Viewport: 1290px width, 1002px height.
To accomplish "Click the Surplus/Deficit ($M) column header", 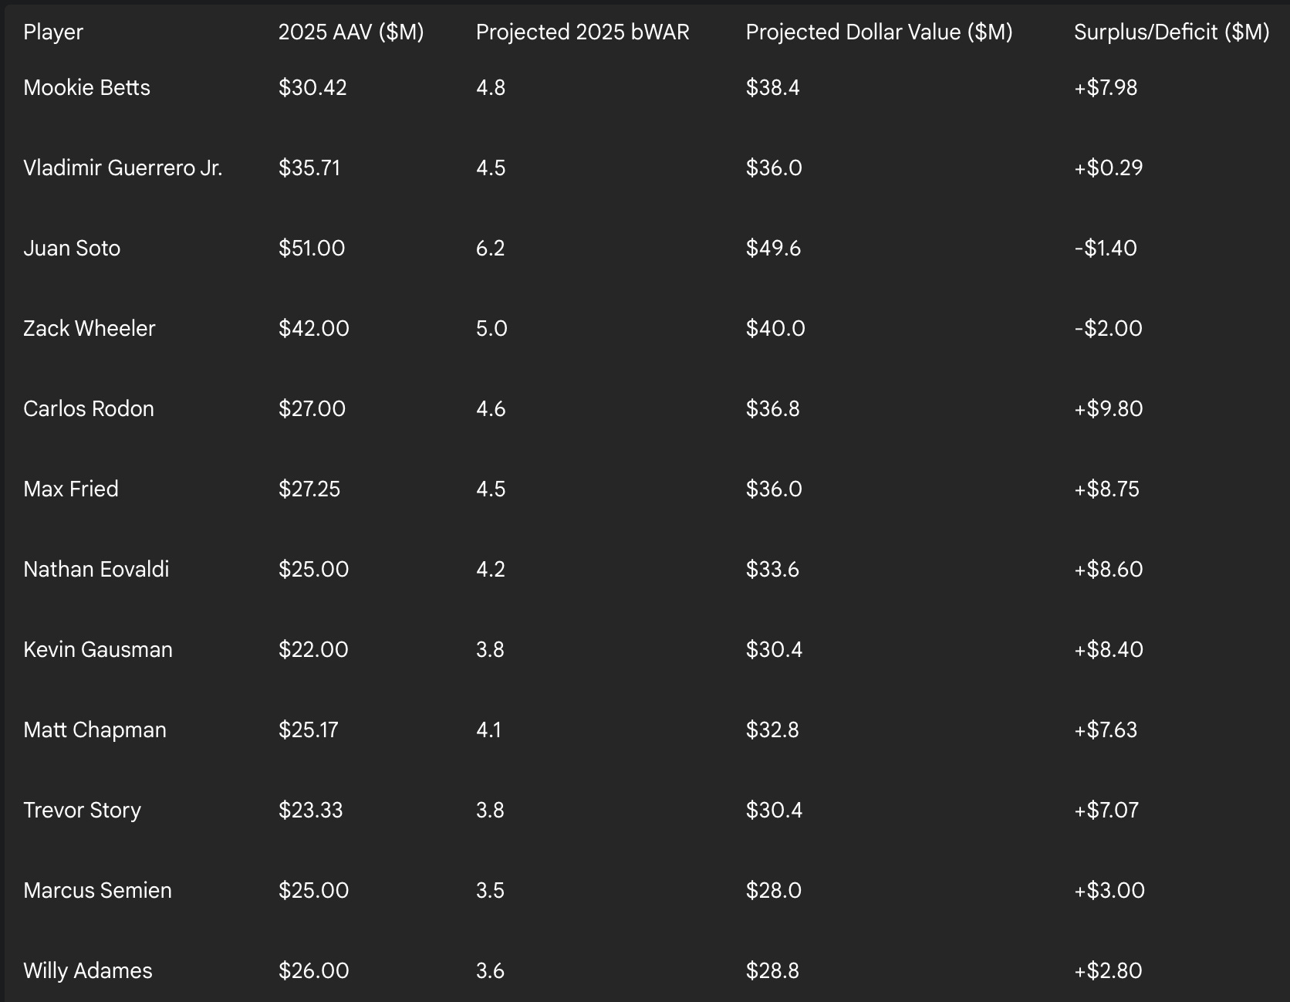I will click(1171, 32).
